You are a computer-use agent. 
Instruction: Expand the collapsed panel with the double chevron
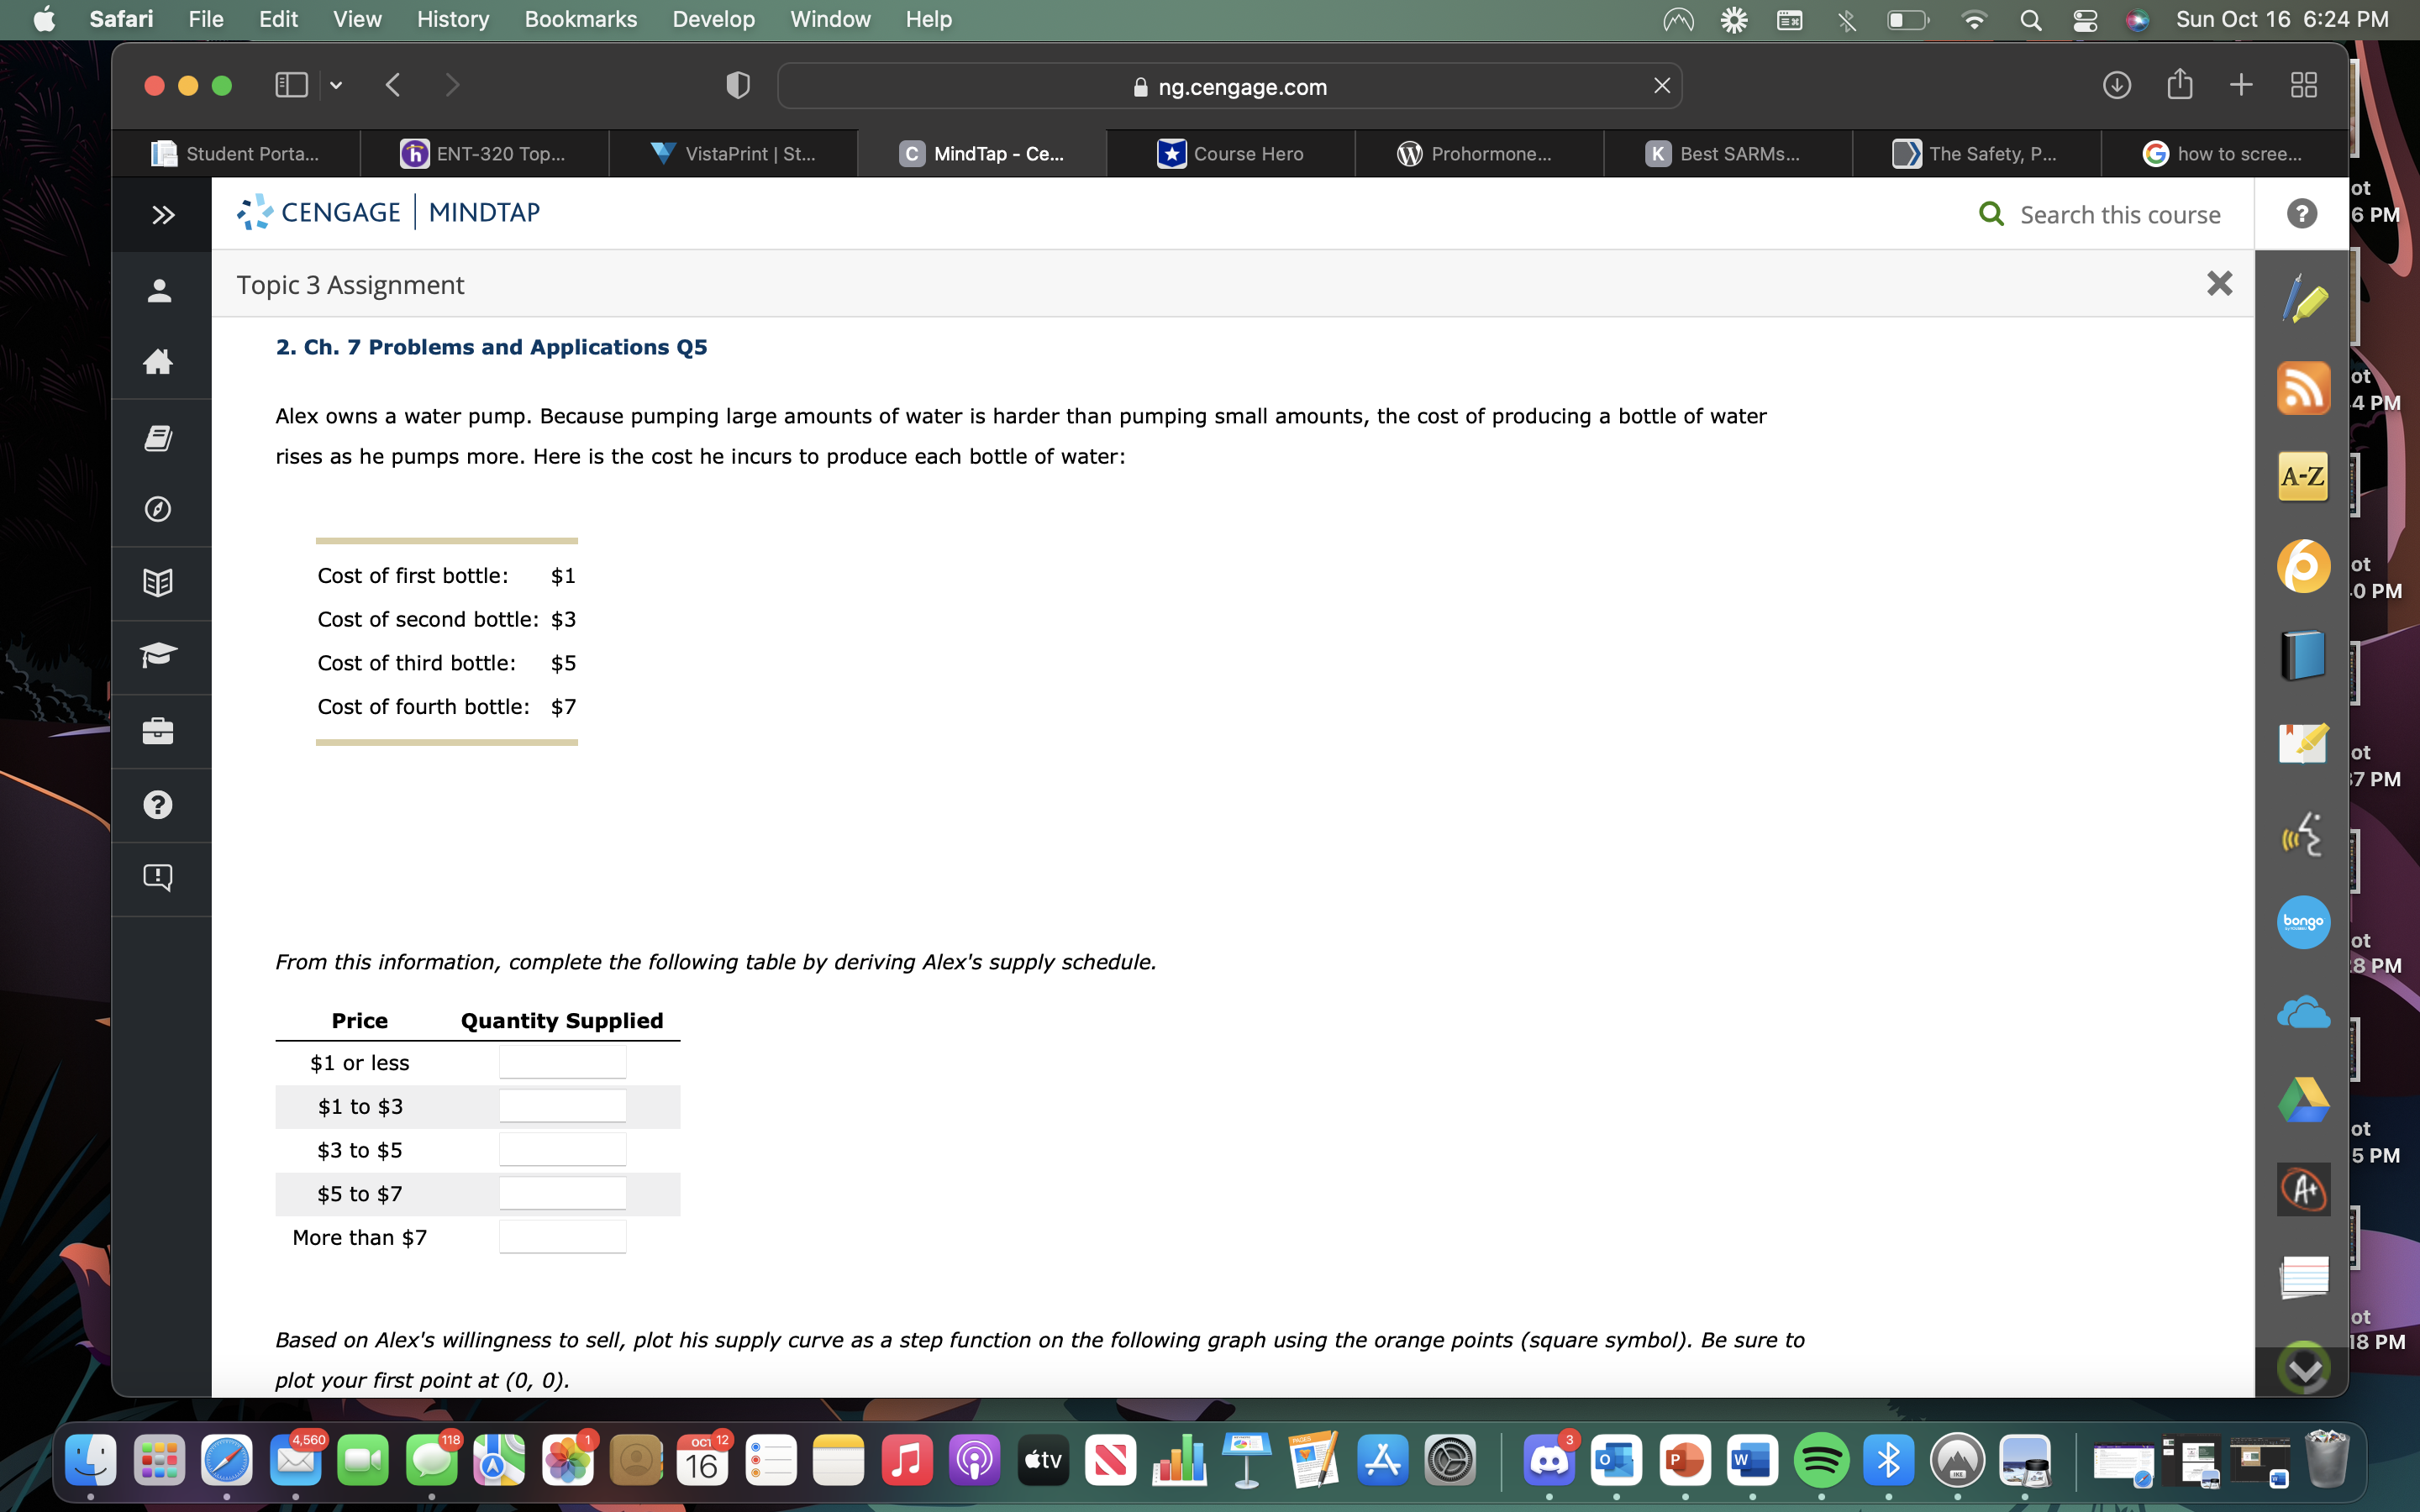[x=163, y=213]
